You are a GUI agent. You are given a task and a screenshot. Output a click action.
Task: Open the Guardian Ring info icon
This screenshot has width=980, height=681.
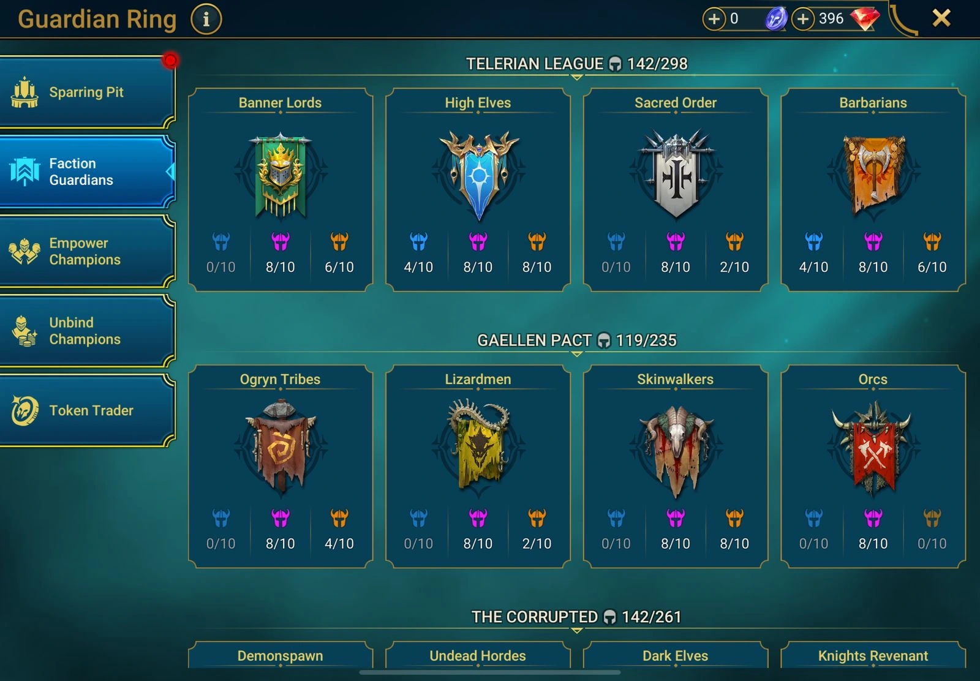pos(206,20)
